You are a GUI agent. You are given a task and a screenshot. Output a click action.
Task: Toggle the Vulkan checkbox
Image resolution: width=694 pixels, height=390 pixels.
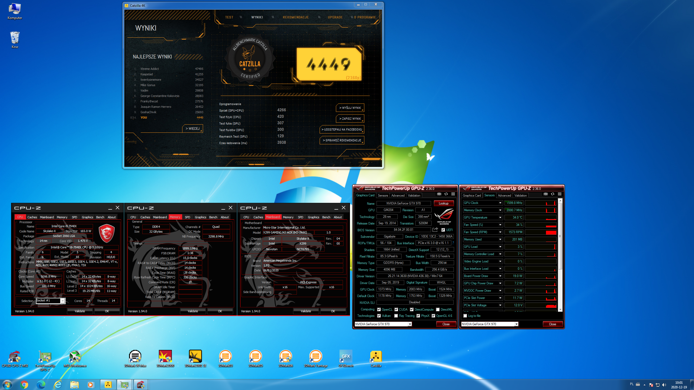(x=379, y=316)
